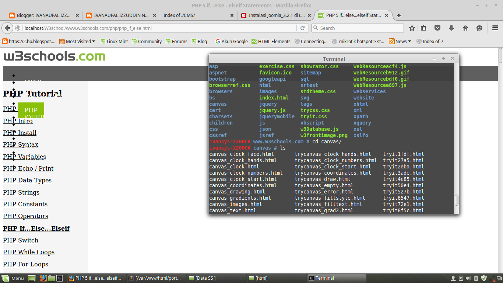Viewport: 503px width, 283px height.
Task: Click the w3schools.com logo
Action: [x=54, y=56]
